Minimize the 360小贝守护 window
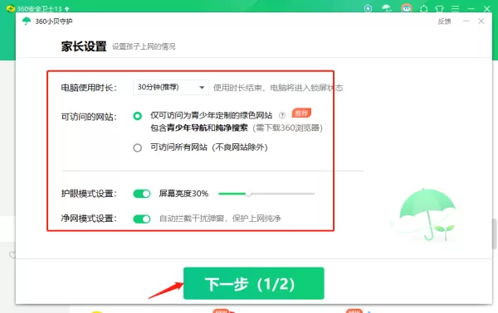This screenshot has height=313, width=498. (466, 22)
